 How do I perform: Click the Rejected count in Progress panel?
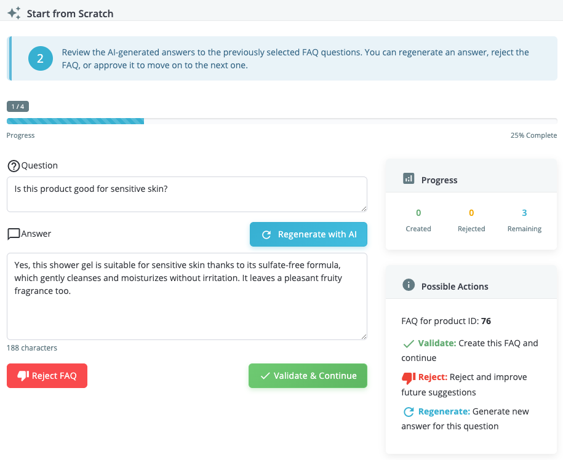[471, 213]
